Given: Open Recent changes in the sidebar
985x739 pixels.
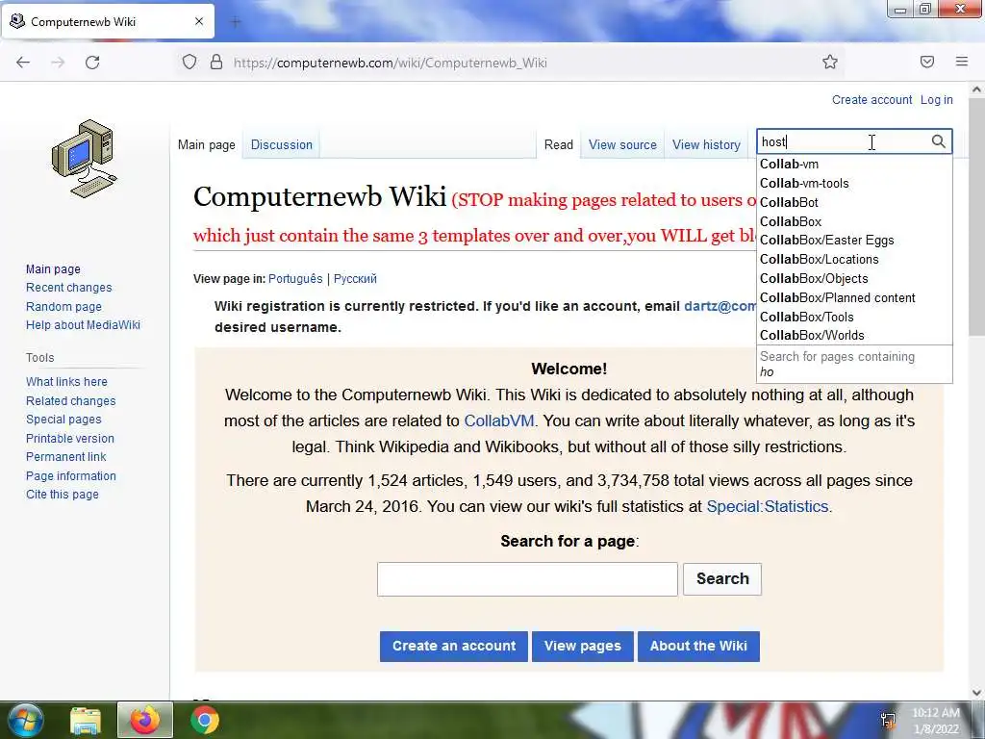Looking at the screenshot, I should pos(69,287).
